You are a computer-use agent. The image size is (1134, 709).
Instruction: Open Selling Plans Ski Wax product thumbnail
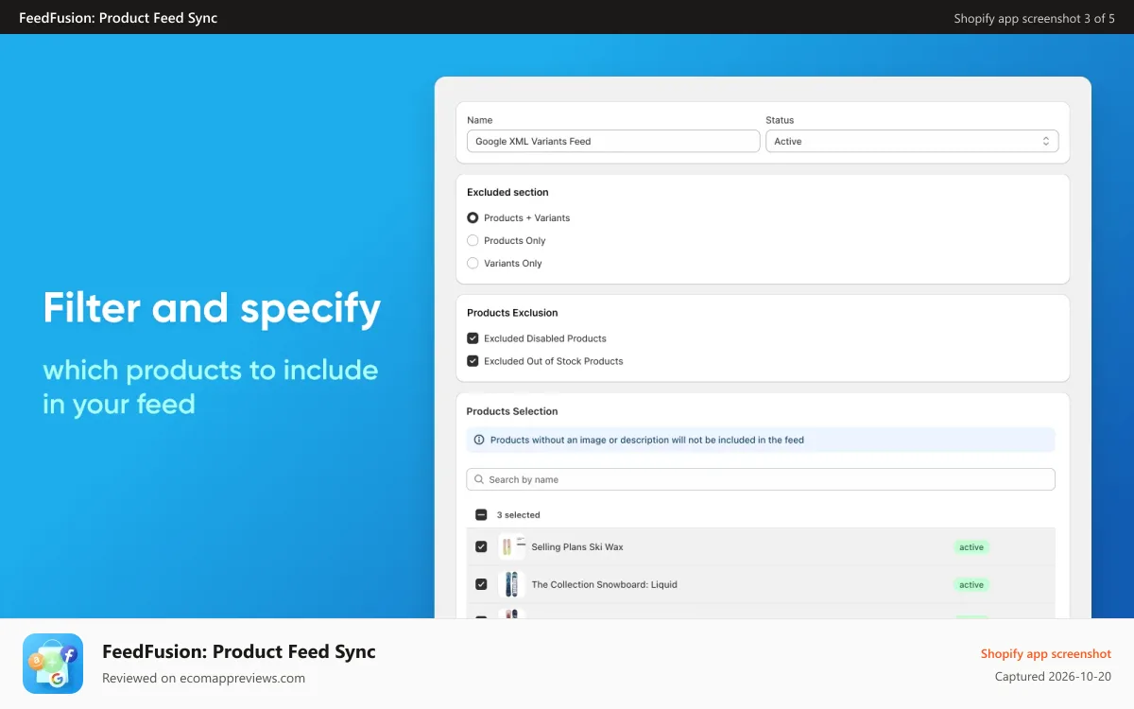pyautogui.click(x=511, y=546)
